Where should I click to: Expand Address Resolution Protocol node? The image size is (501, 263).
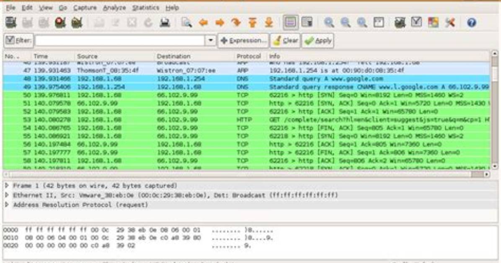click(7, 204)
